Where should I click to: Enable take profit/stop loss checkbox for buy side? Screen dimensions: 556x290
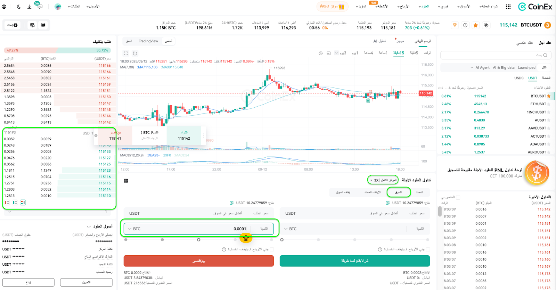click(428, 249)
